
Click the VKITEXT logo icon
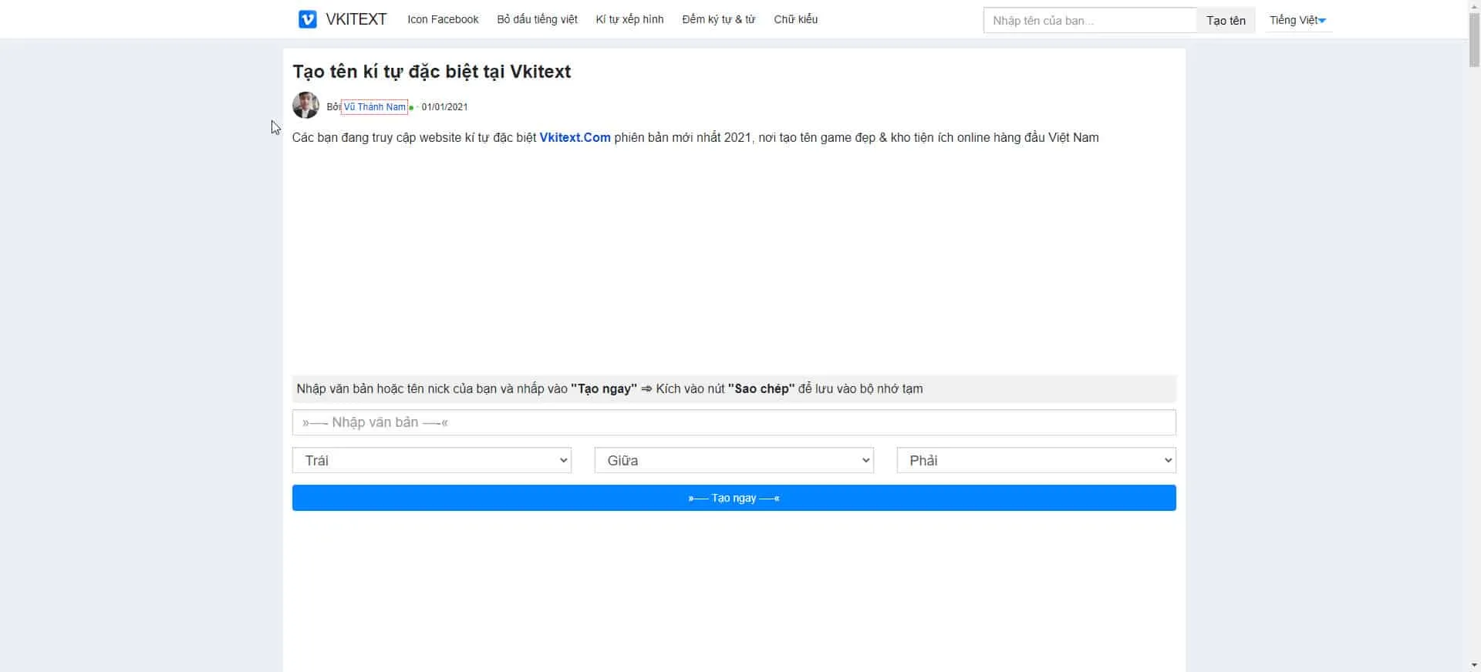click(x=308, y=19)
